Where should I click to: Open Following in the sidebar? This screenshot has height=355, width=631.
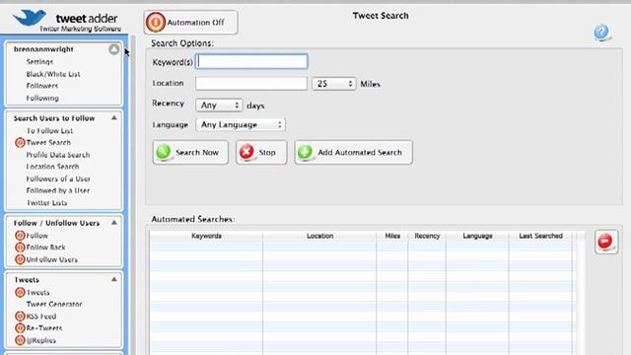click(42, 98)
